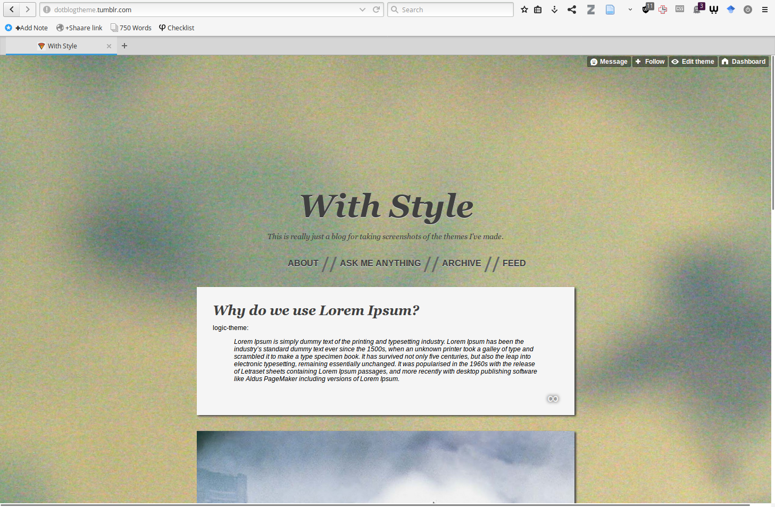The height and width of the screenshot is (507, 775).
Task: Close the With Style tab
Action: point(109,46)
